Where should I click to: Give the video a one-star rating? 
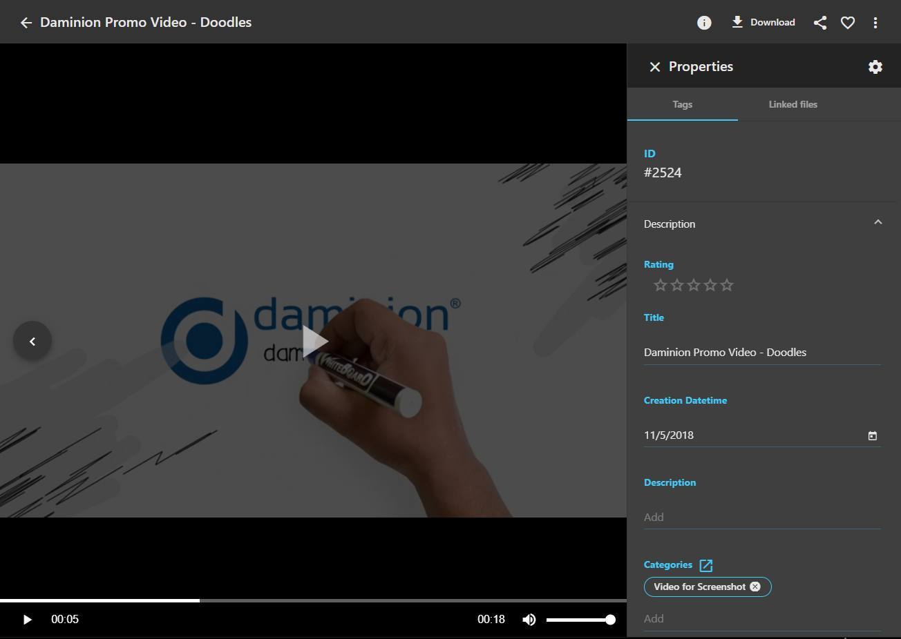[660, 285]
